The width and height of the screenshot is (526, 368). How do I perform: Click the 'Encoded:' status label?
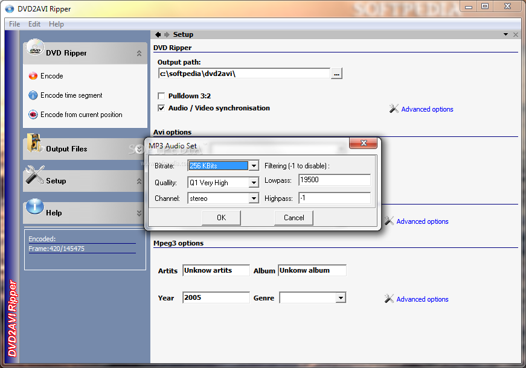coord(42,239)
